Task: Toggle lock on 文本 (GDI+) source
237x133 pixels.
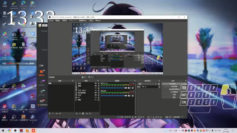Action: [x=98, y=90]
